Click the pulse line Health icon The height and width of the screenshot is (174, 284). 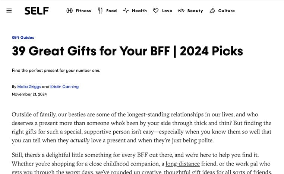click(x=126, y=10)
